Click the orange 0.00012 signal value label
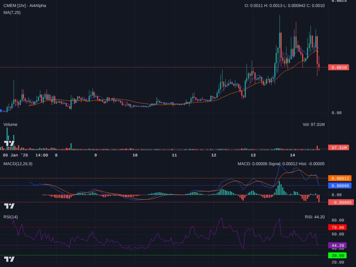356x267 pixels. [x=340, y=178]
